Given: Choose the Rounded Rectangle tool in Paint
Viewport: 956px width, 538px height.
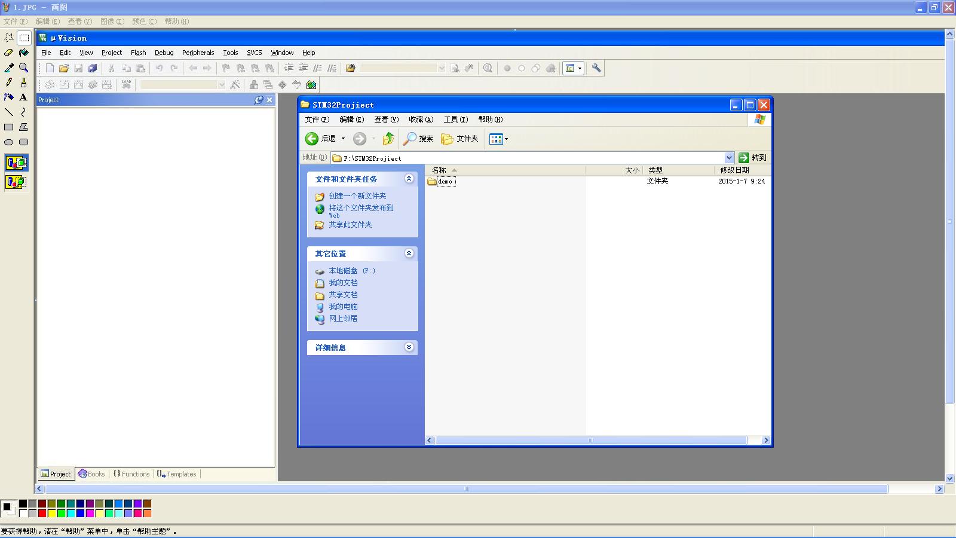Looking at the screenshot, I should [x=24, y=142].
